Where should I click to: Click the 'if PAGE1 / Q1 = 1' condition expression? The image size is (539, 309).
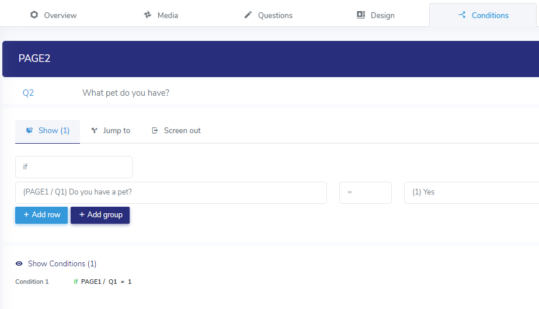102,282
